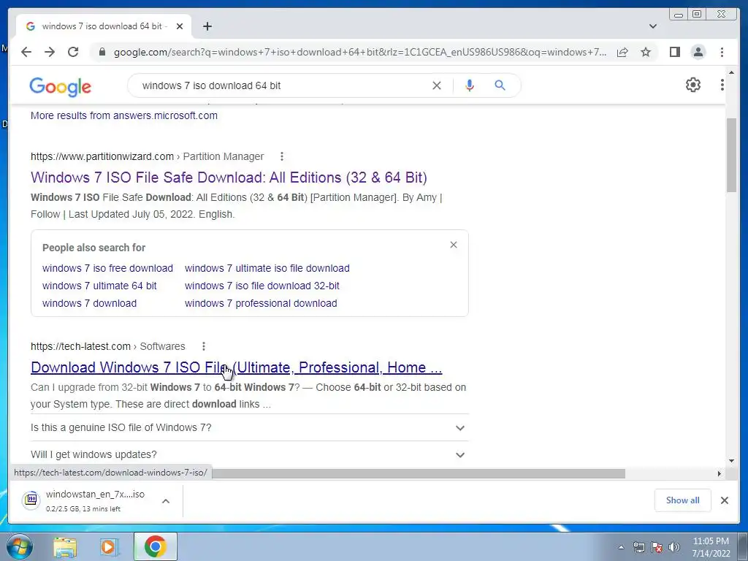The width and height of the screenshot is (748, 561).
Task: Show hidden system tray icons
Action: tap(621, 548)
